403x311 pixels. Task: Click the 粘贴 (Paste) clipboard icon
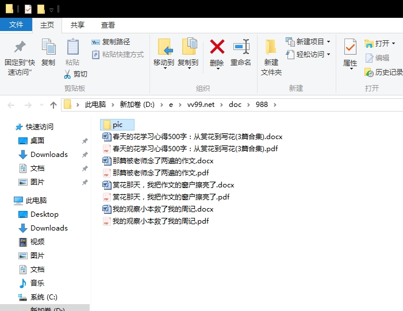pos(72,47)
